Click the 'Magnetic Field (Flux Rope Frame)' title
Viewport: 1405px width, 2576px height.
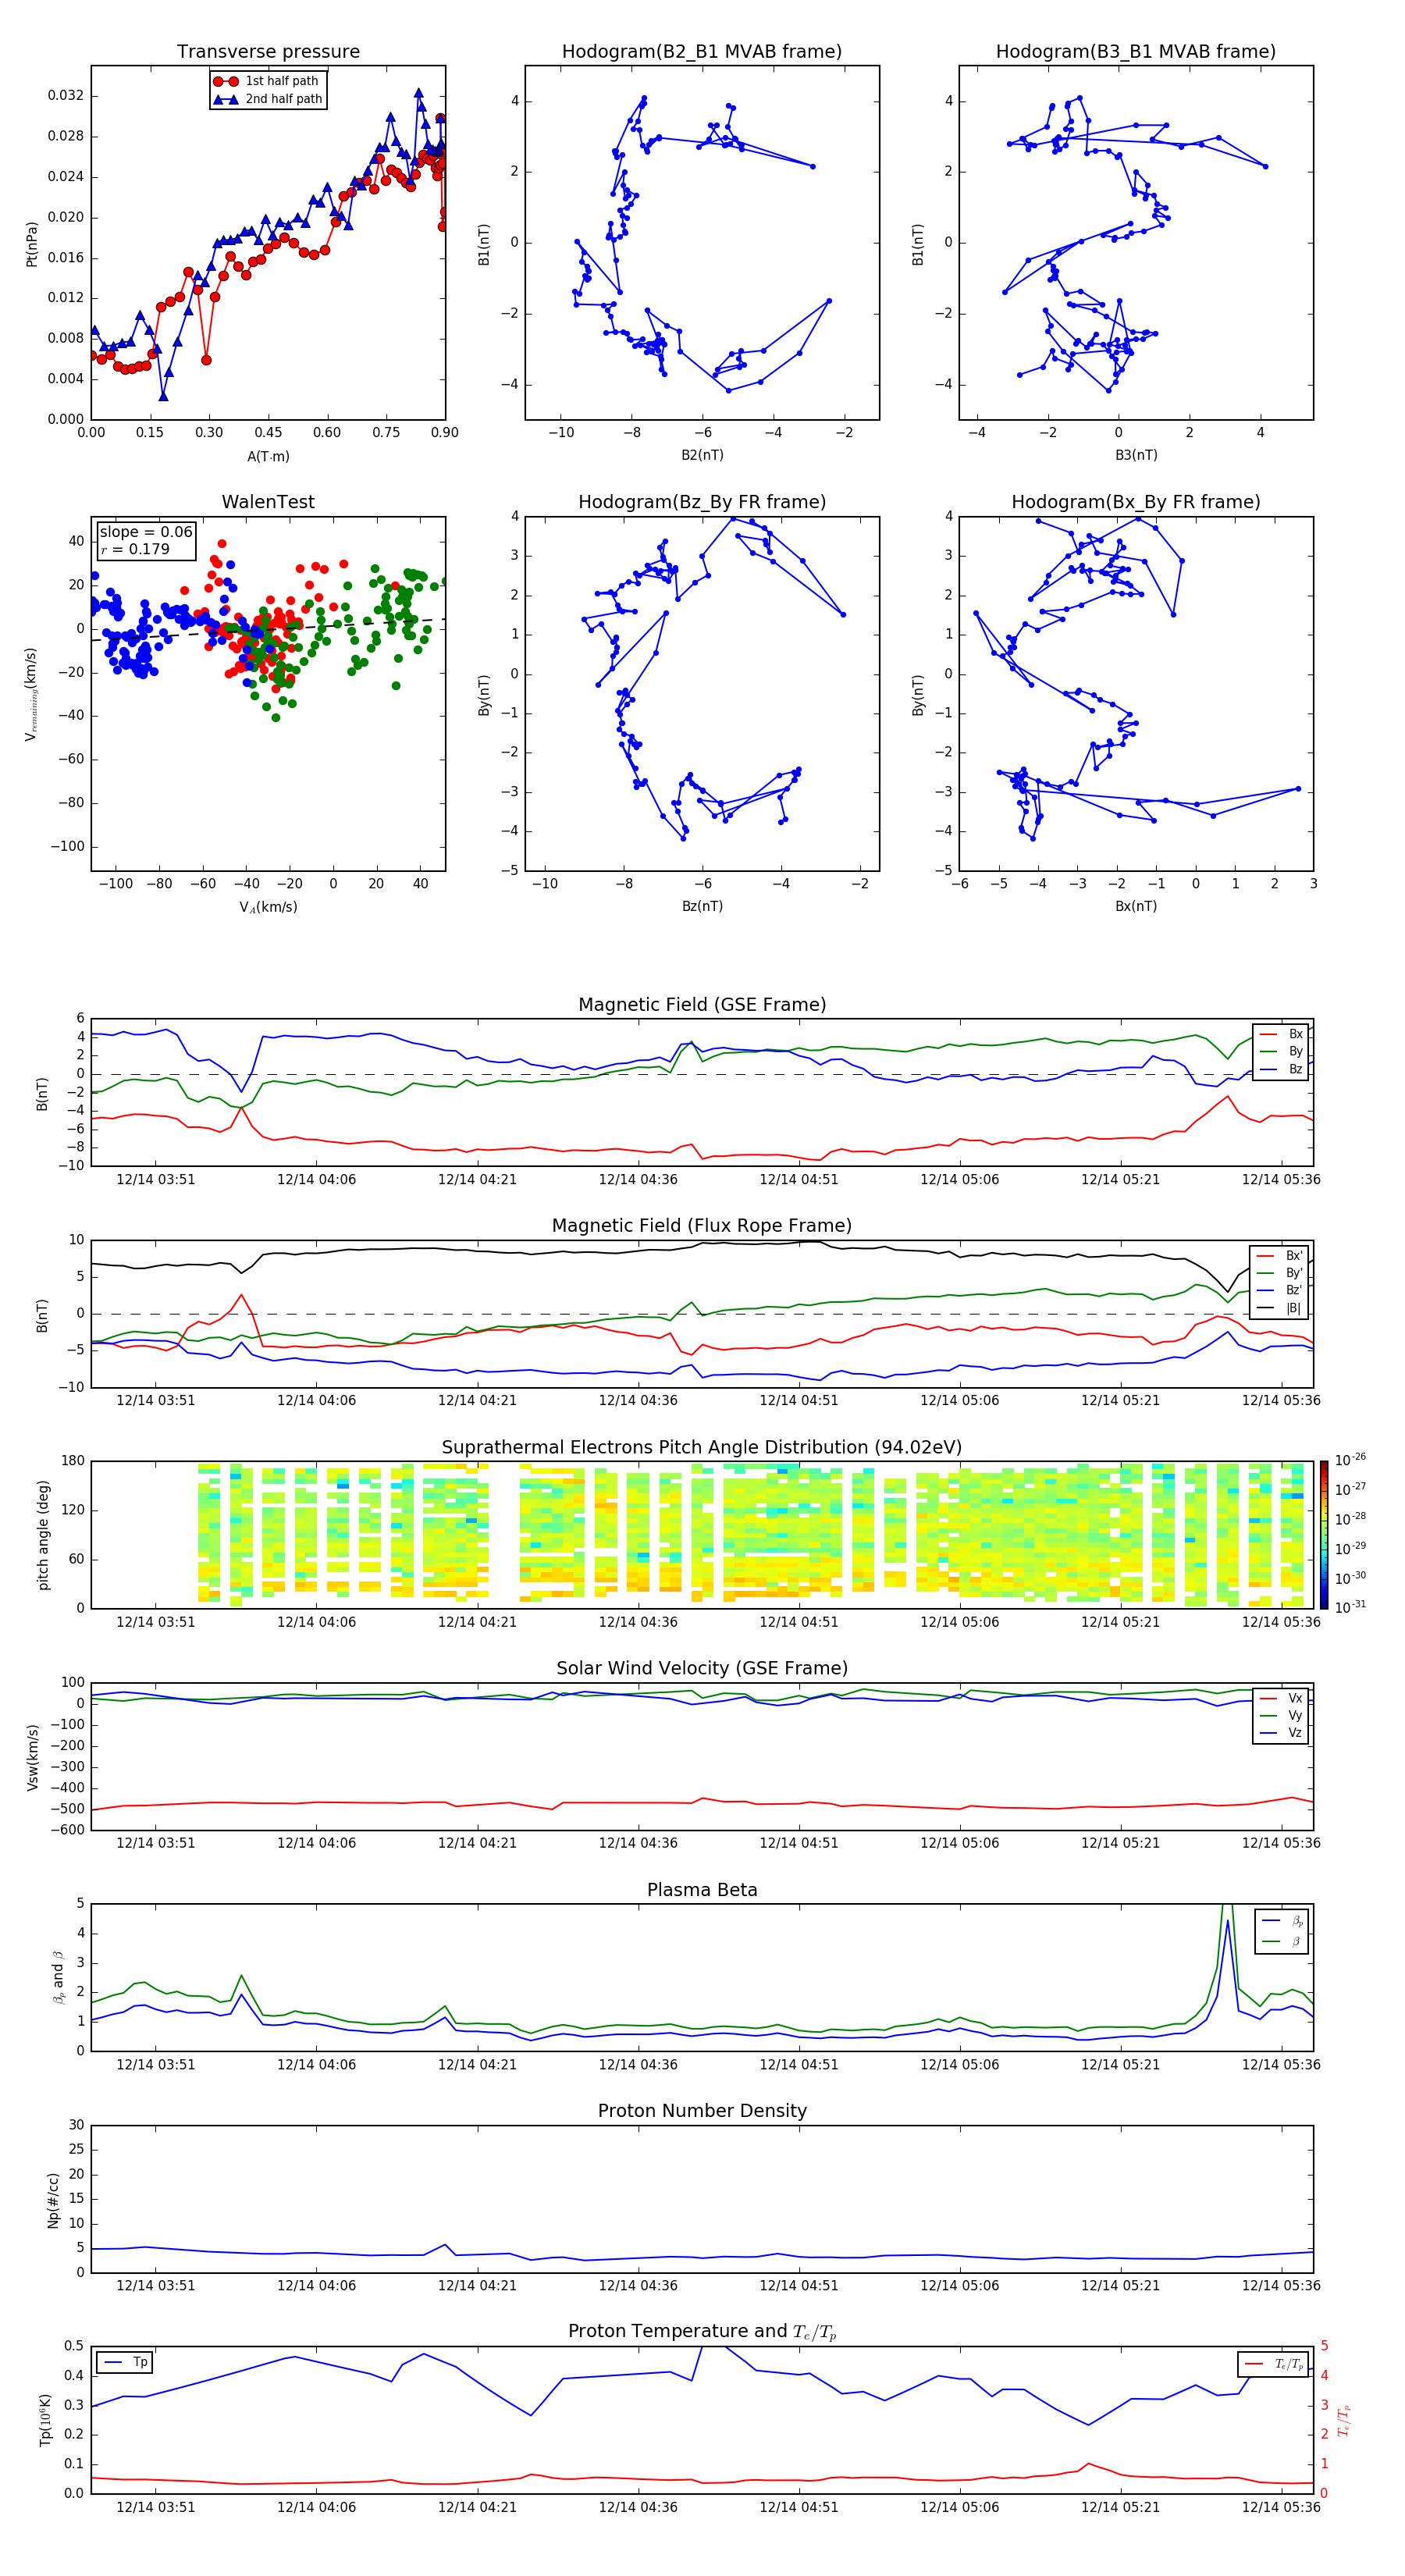tap(702, 1226)
